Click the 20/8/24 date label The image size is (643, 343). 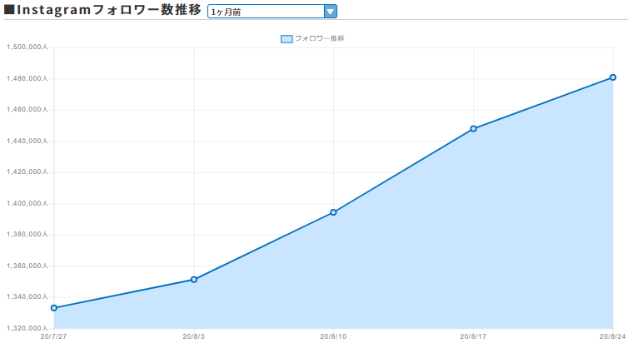pyautogui.click(x=613, y=336)
